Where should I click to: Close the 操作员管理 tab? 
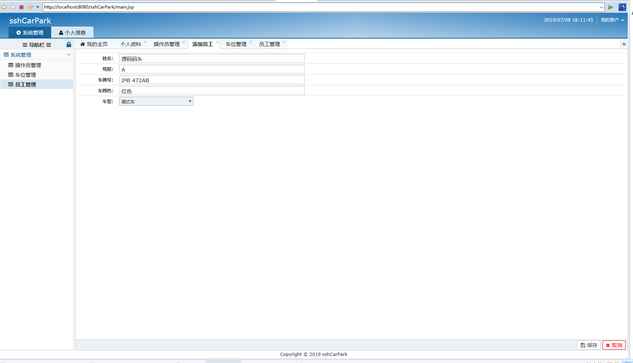pyautogui.click(x=184, y=42)
